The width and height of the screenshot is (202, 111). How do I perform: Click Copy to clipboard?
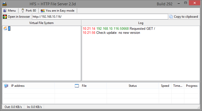coord(184,17)
